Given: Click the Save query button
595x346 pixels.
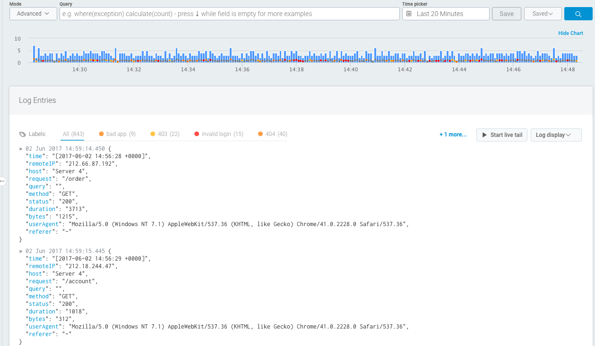Looking at the screenshot, I should tap(506, 14).
